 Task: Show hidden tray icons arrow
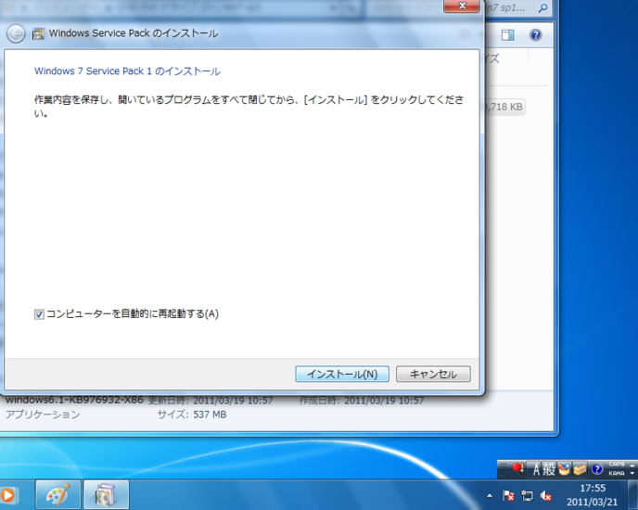tap(490, 496)
